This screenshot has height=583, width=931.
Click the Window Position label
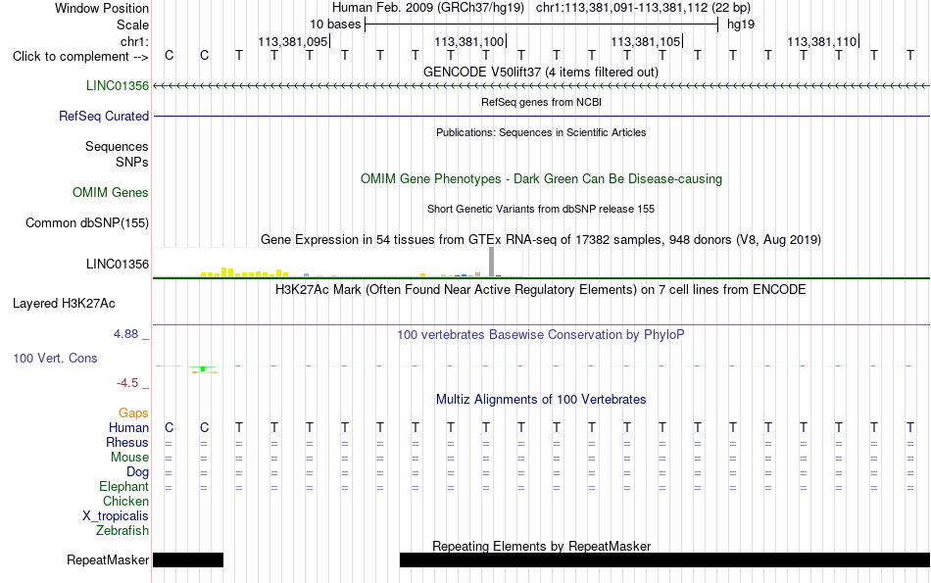[102, 8]
